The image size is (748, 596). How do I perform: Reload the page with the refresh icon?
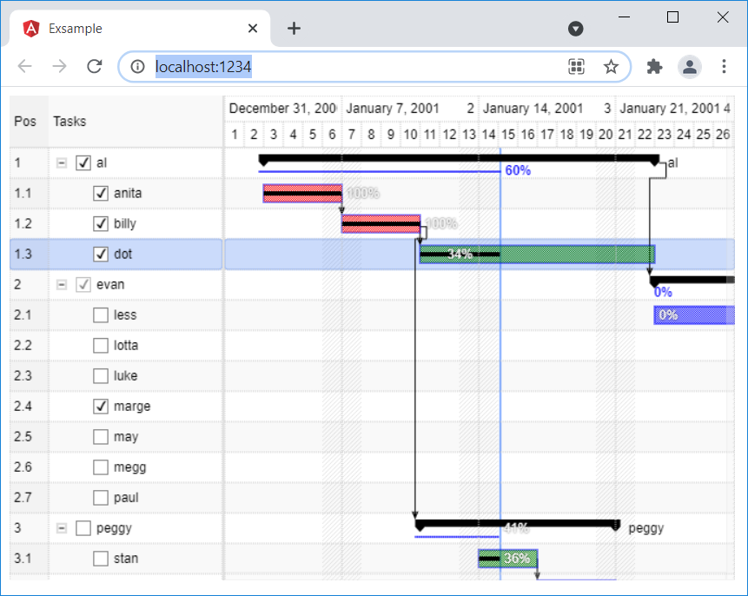[95, 67]
